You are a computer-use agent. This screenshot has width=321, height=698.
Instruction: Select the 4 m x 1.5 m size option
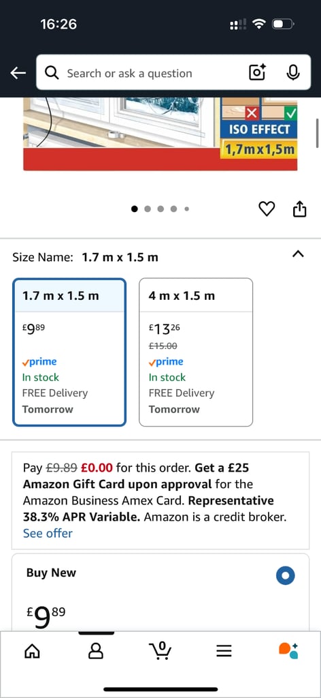pos(196,352)
